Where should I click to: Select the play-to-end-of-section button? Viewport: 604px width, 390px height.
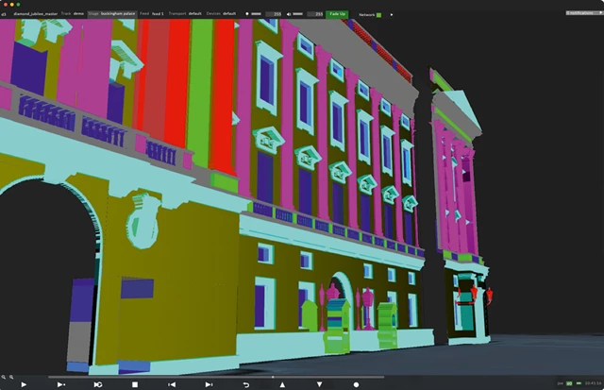point(60,384)
